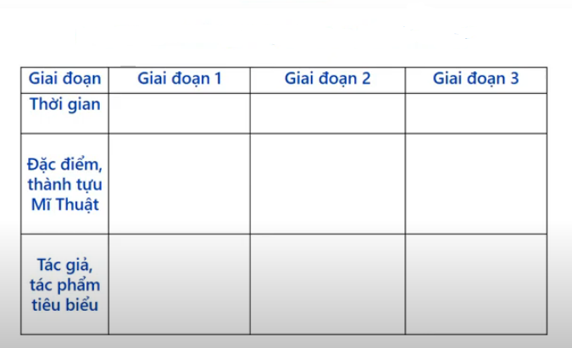
Task: Click the "Giai đoạn" header cell
Action: tap(65, 79)
